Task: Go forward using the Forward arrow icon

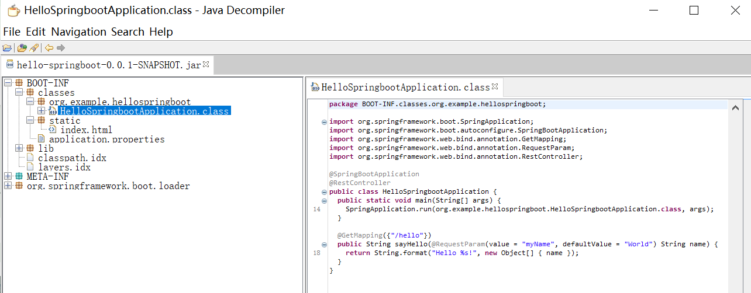Action: click(61, 48)
